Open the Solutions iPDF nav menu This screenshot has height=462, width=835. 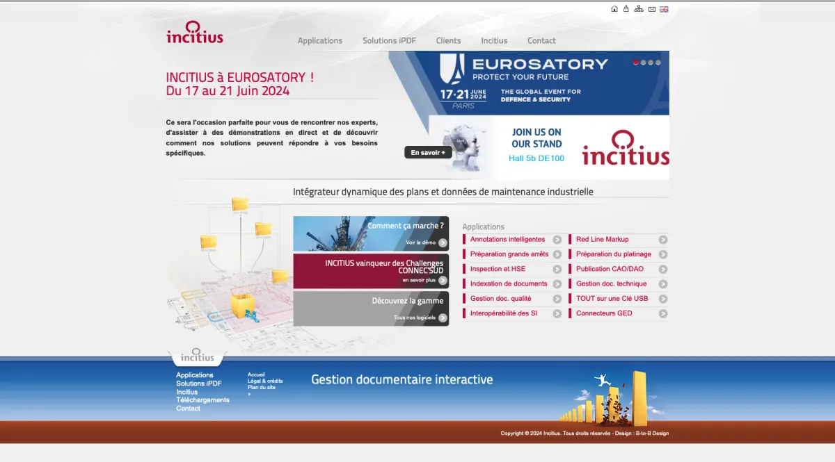pos(389,40)
